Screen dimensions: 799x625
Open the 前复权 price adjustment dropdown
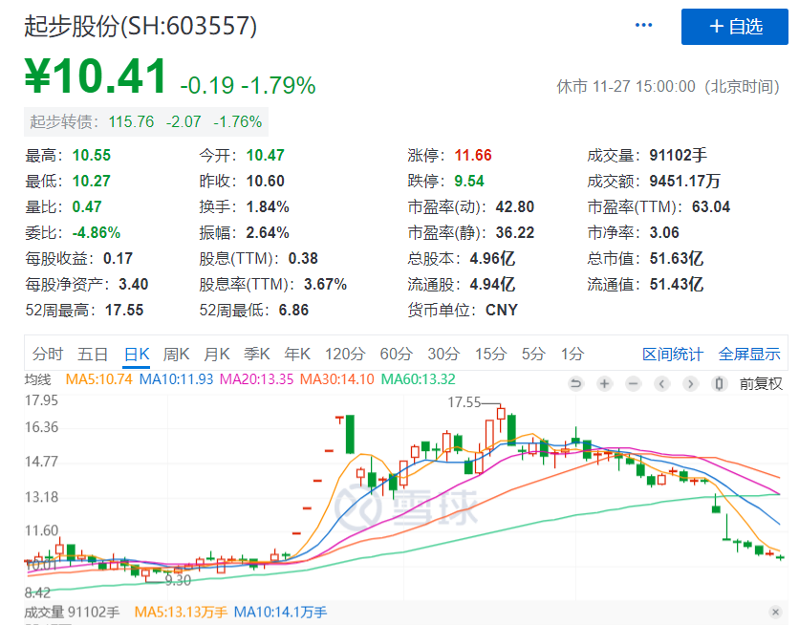pos(761,383)
